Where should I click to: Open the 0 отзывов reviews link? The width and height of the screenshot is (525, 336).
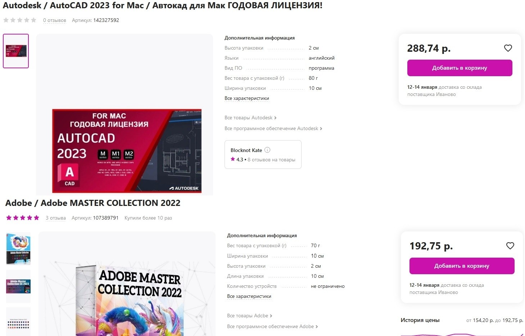[x=55, y=20]
